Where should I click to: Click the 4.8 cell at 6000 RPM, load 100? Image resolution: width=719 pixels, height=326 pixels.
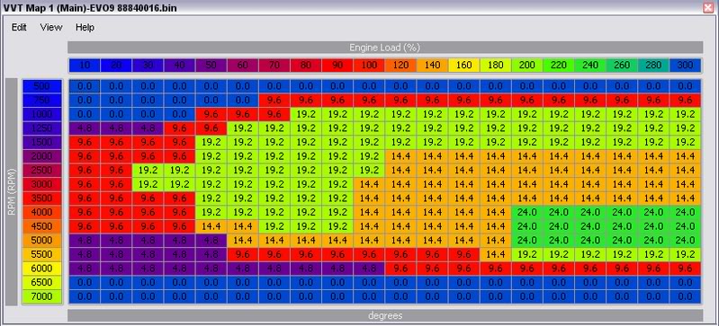pos(369,269)
